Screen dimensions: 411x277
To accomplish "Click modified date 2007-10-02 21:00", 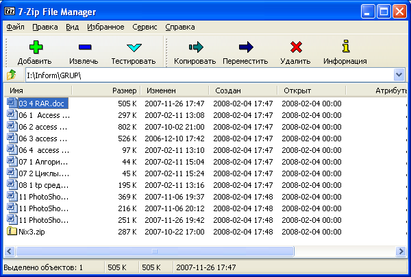I will [175, 127].
